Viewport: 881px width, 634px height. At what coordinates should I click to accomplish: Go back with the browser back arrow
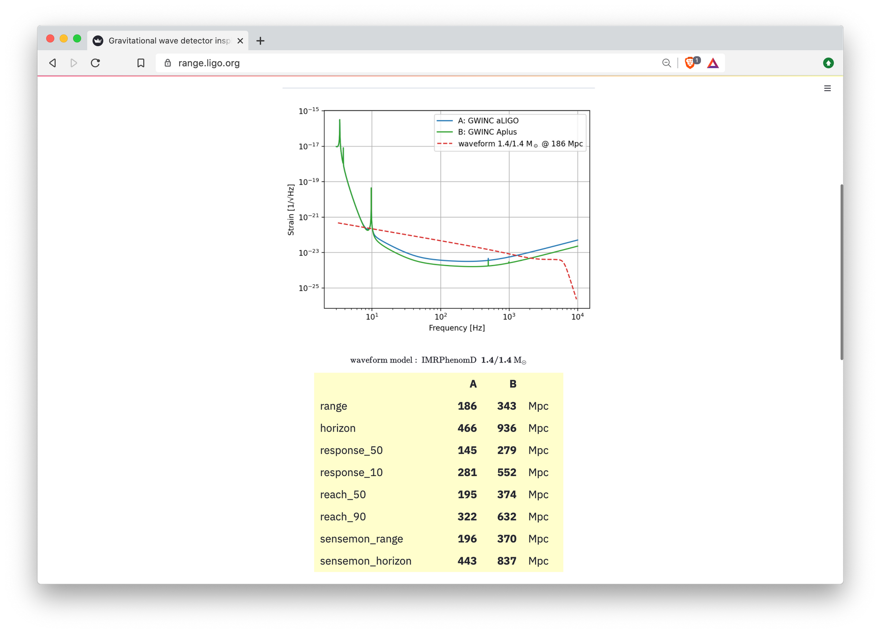[53, 63]
